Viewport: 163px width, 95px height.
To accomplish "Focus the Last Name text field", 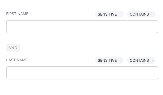I will point(82,73).
